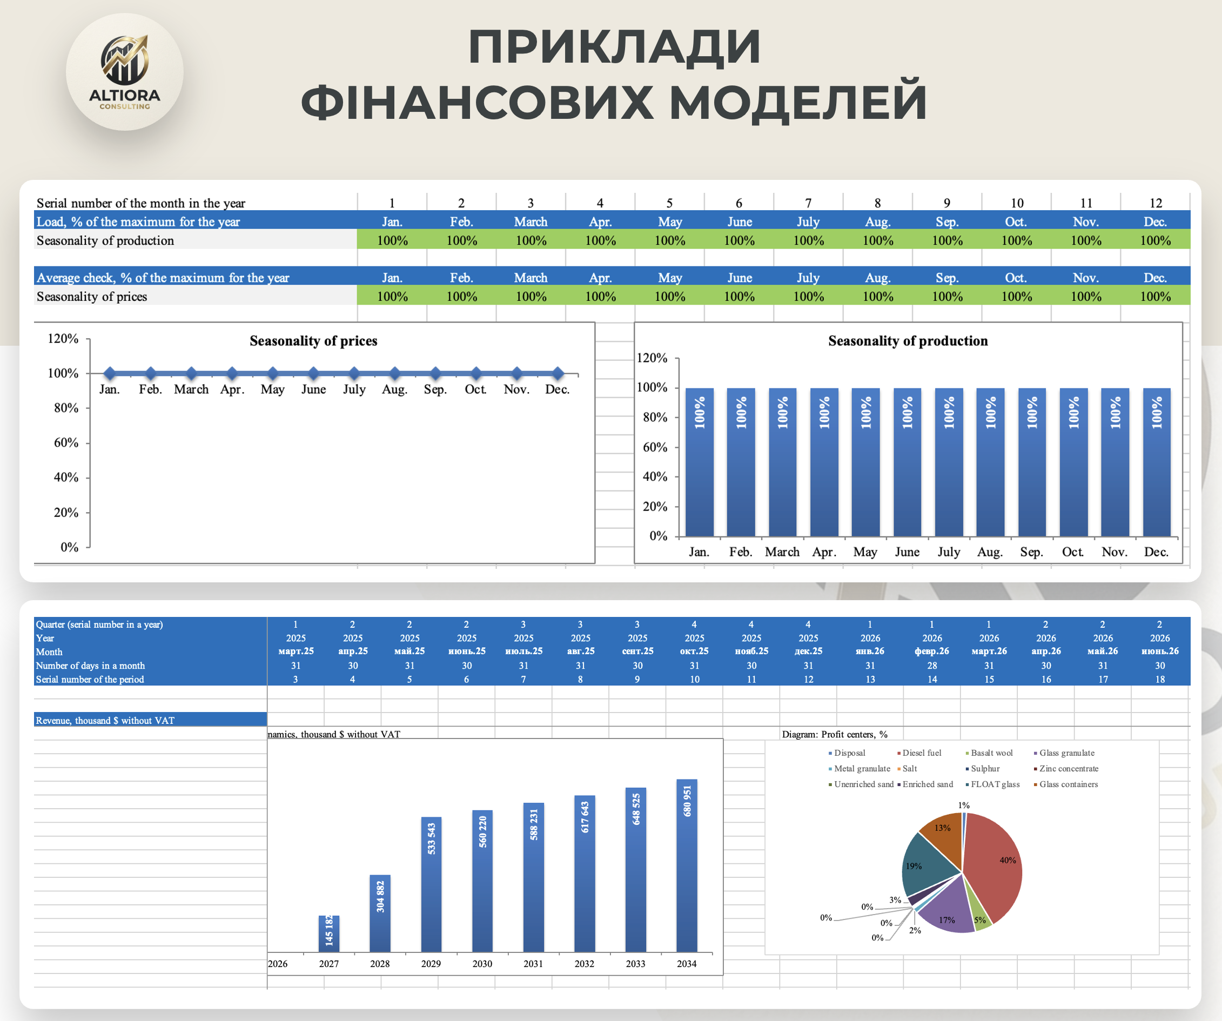
Task: Select the 2034 bar labeled 680 951
Action: 687,865
